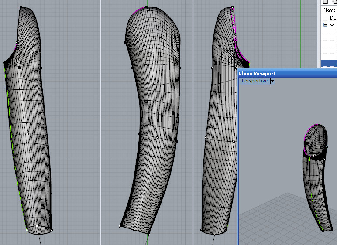Pick bottom-left control point in left viewport

27,229
